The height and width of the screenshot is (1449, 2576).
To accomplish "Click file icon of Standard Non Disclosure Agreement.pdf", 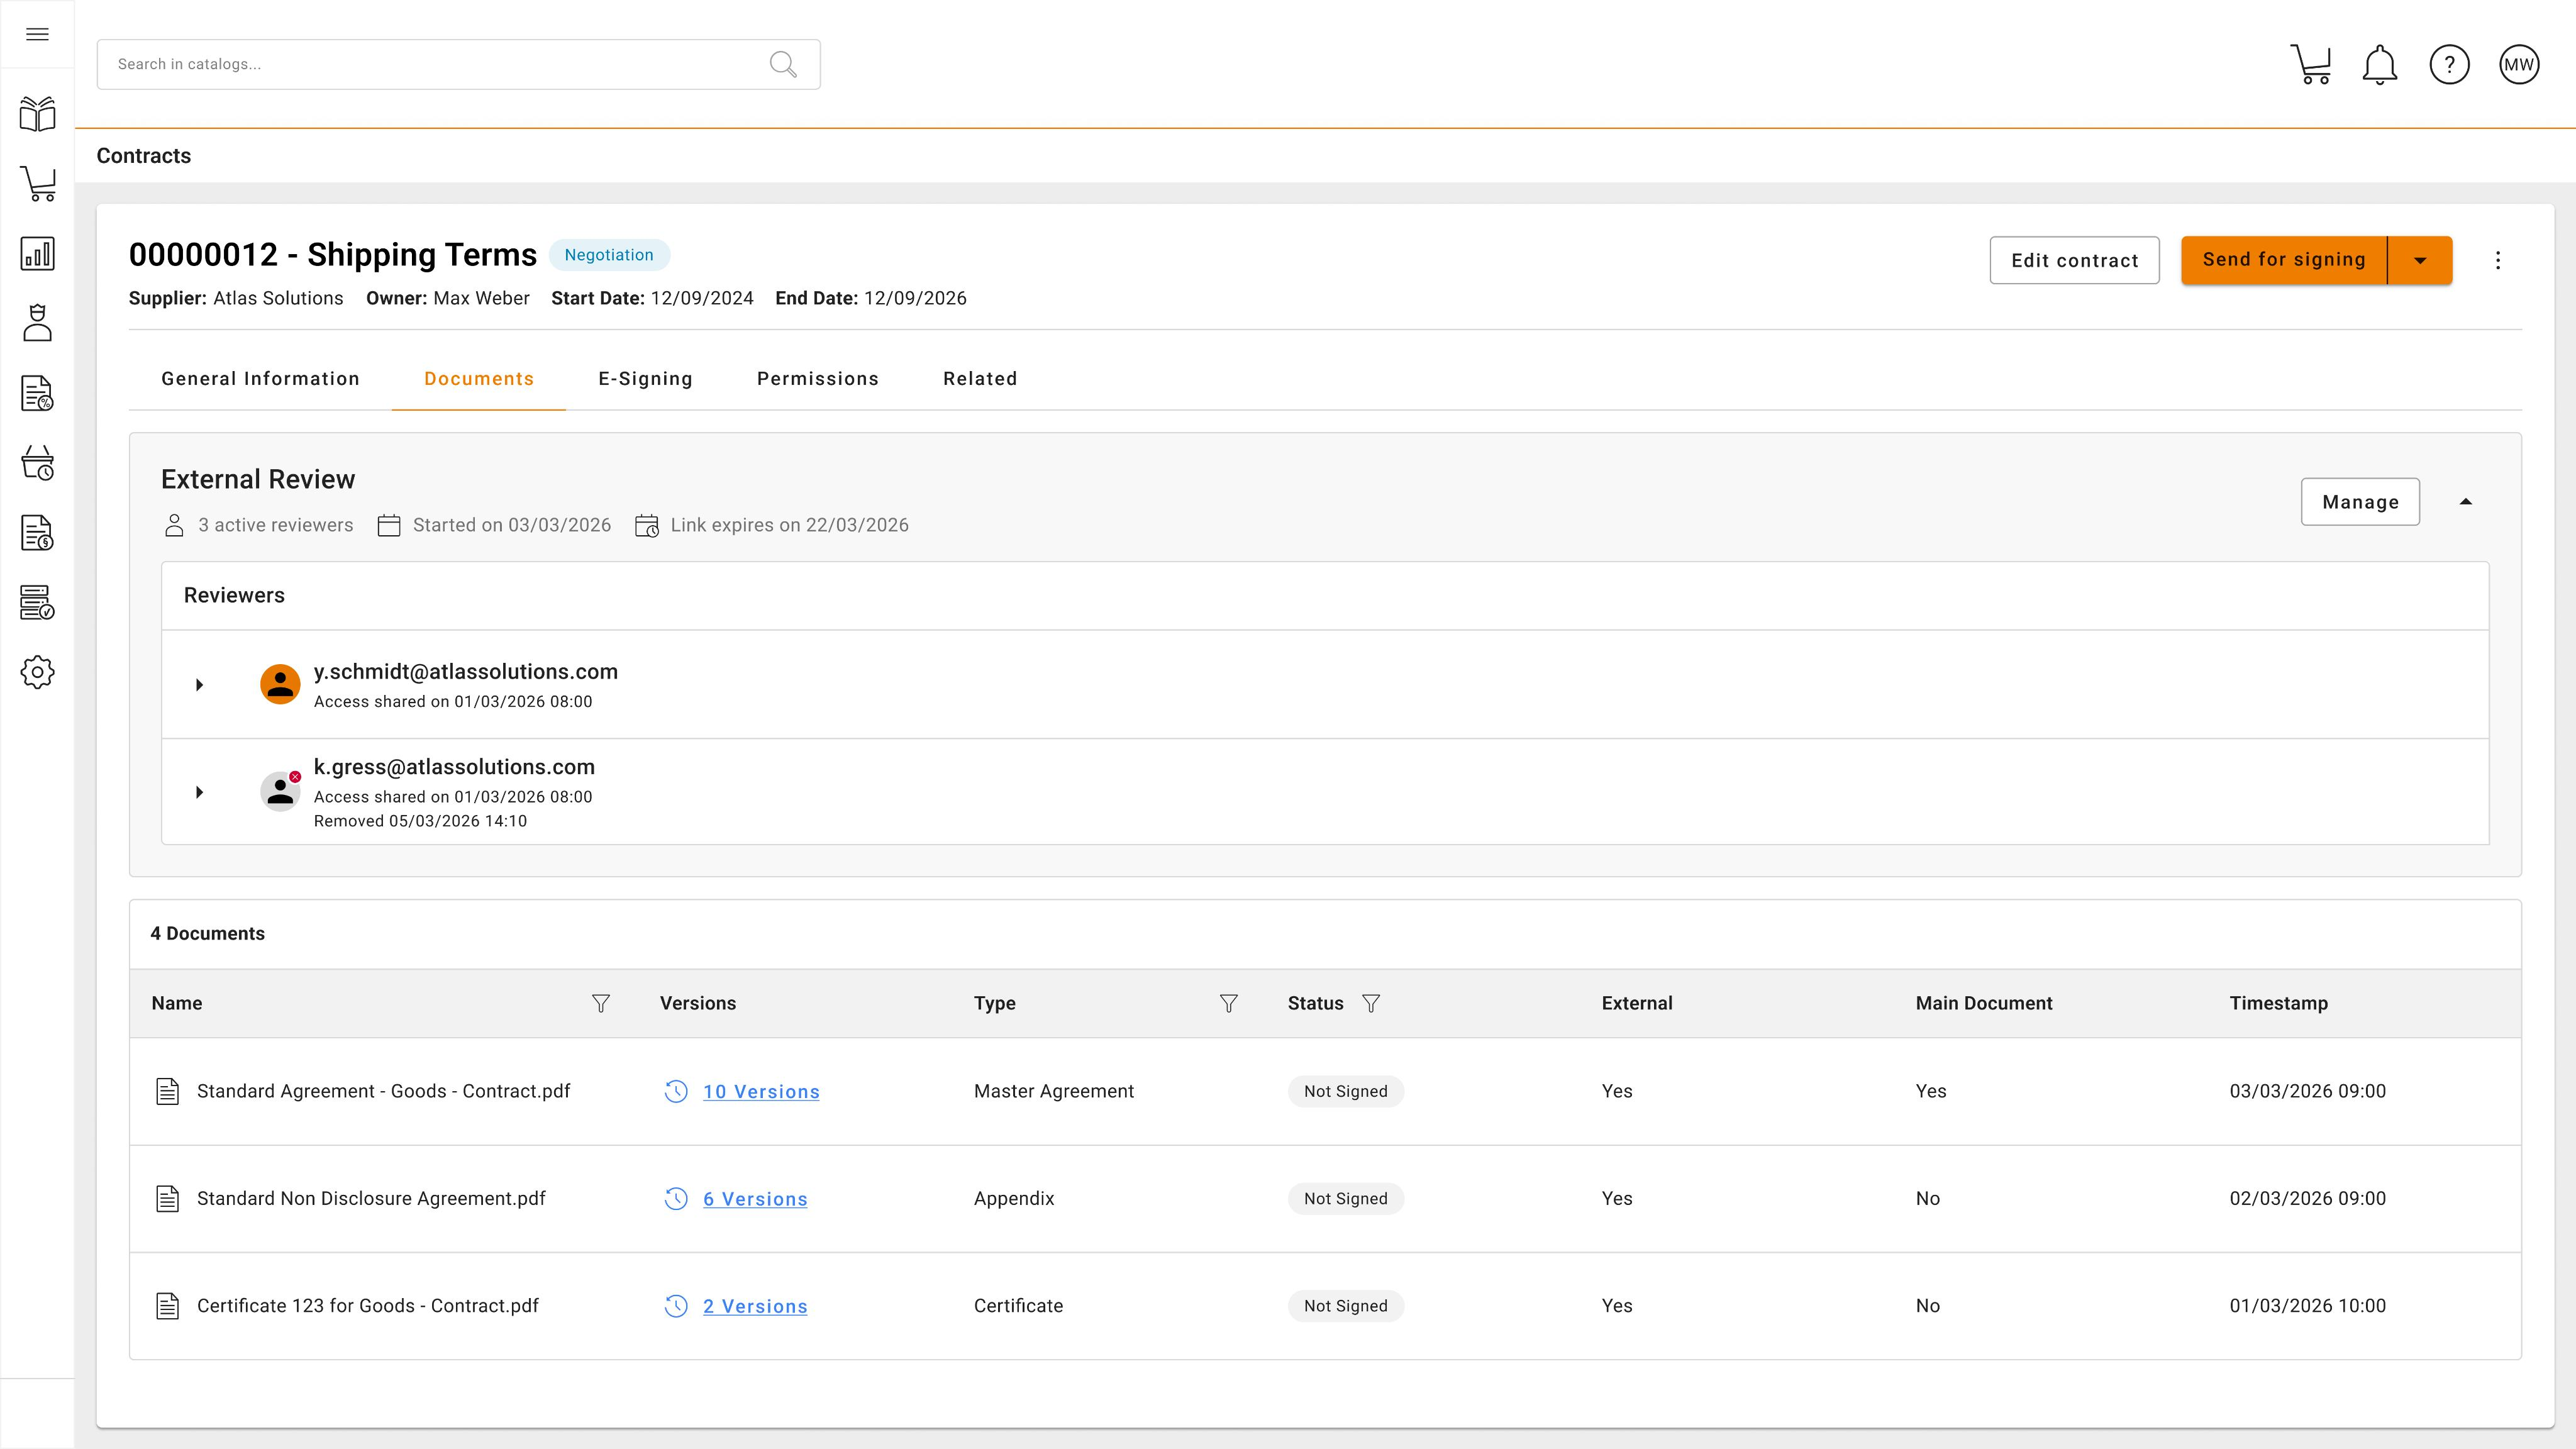I will 168,1198.
